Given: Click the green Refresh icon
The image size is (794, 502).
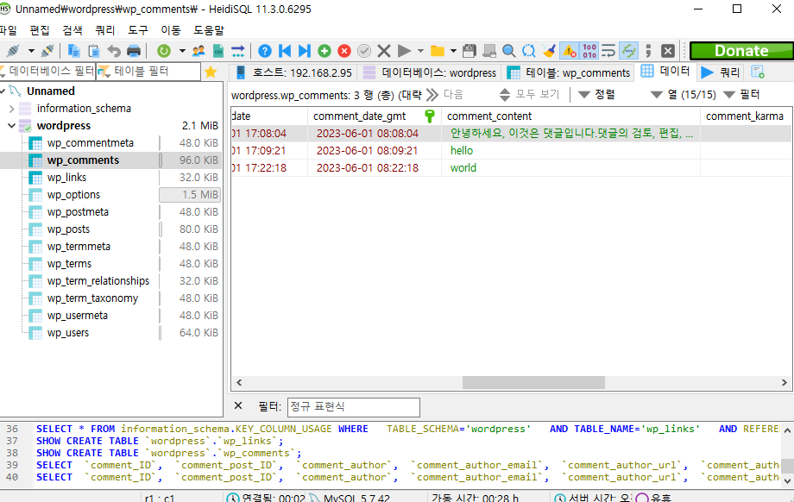Looking at the screenshot, I should [x=164, y=51].
